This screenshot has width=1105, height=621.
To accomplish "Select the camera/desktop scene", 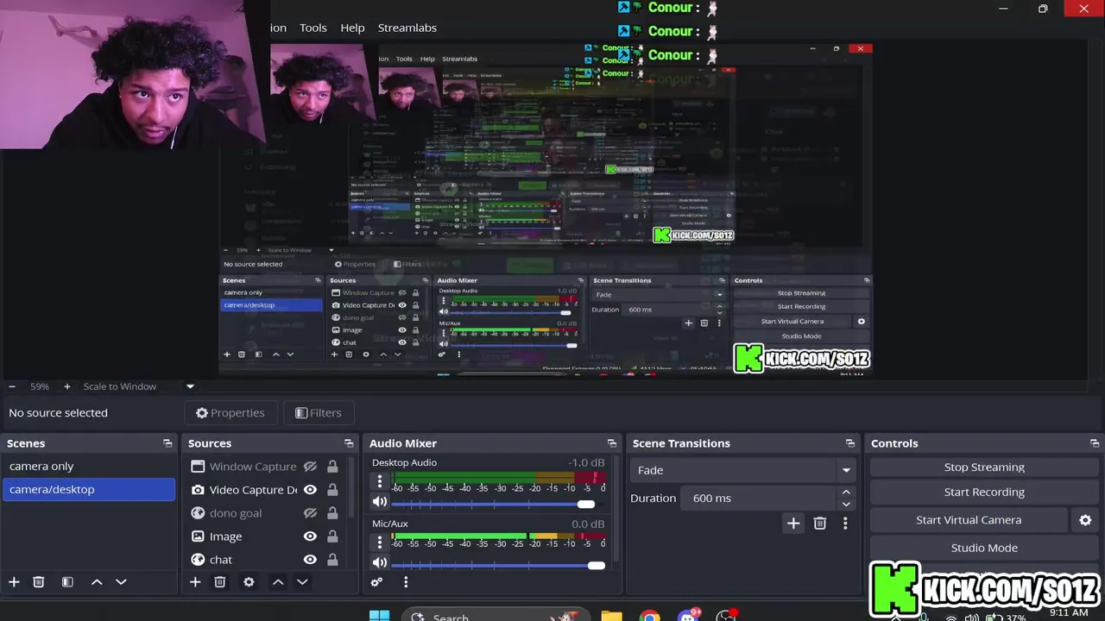I will [x=88, y=489].
